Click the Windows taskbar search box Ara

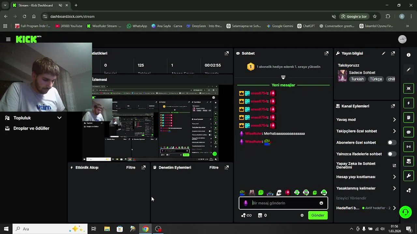(50, 229)
